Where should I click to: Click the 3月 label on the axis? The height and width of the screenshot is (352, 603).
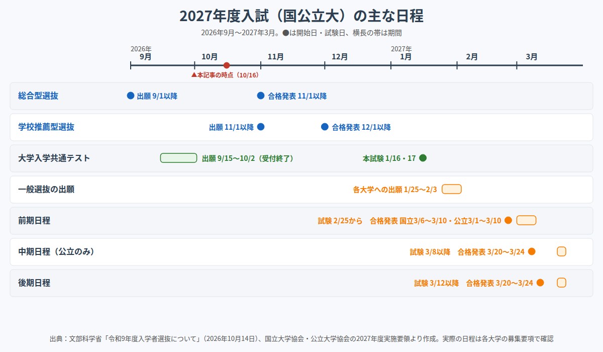pyautogui.click(x=532, y=57)
